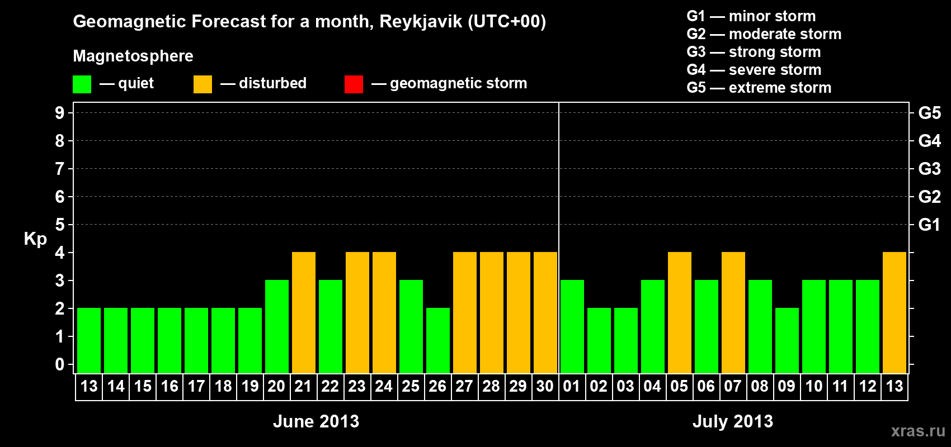Click the '28' date label in June
The height and width of the screenshot is (447, 951).
click(491, 386)
